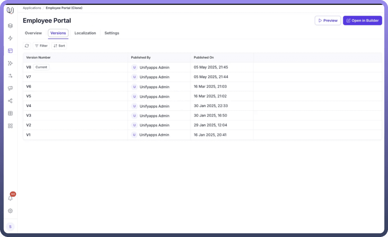This screenshot has width=388, height=237.
Task: Click the share nodes icon in sidebar
Action: point(10,101)
